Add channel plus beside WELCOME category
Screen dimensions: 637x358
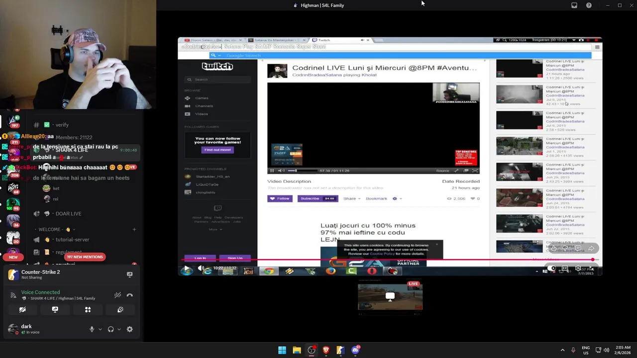click(x=134, y=229)
